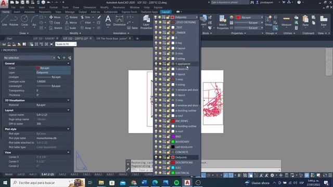The image size is (333, 187).
Task: Toggle viewport freeze for 0-layout layer
Action: pos(164,48)
